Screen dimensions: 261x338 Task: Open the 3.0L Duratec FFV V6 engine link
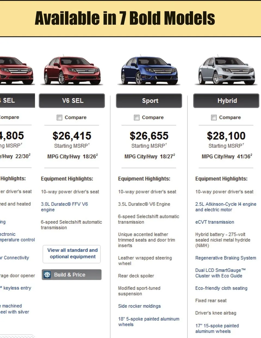pos(64,207)
